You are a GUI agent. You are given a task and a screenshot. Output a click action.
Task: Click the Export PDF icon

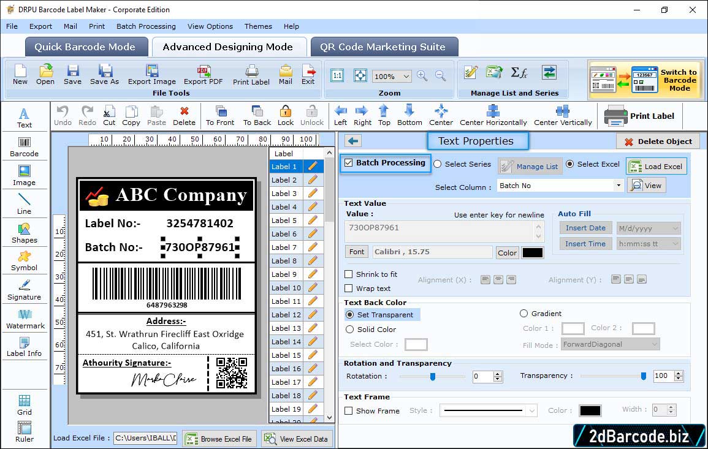pos(204,75)
